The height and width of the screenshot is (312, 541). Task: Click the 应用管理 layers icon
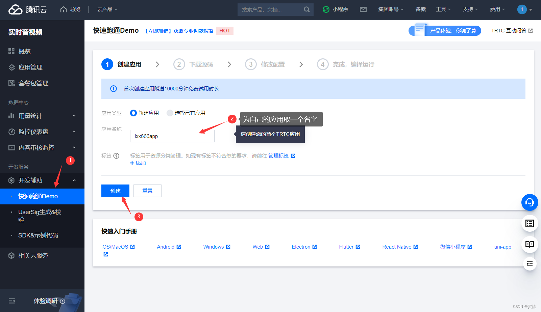coord(11,67)
